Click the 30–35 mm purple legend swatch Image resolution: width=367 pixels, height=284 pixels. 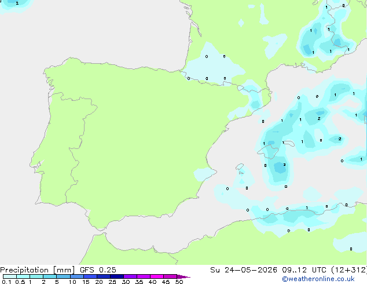point(130,276)
